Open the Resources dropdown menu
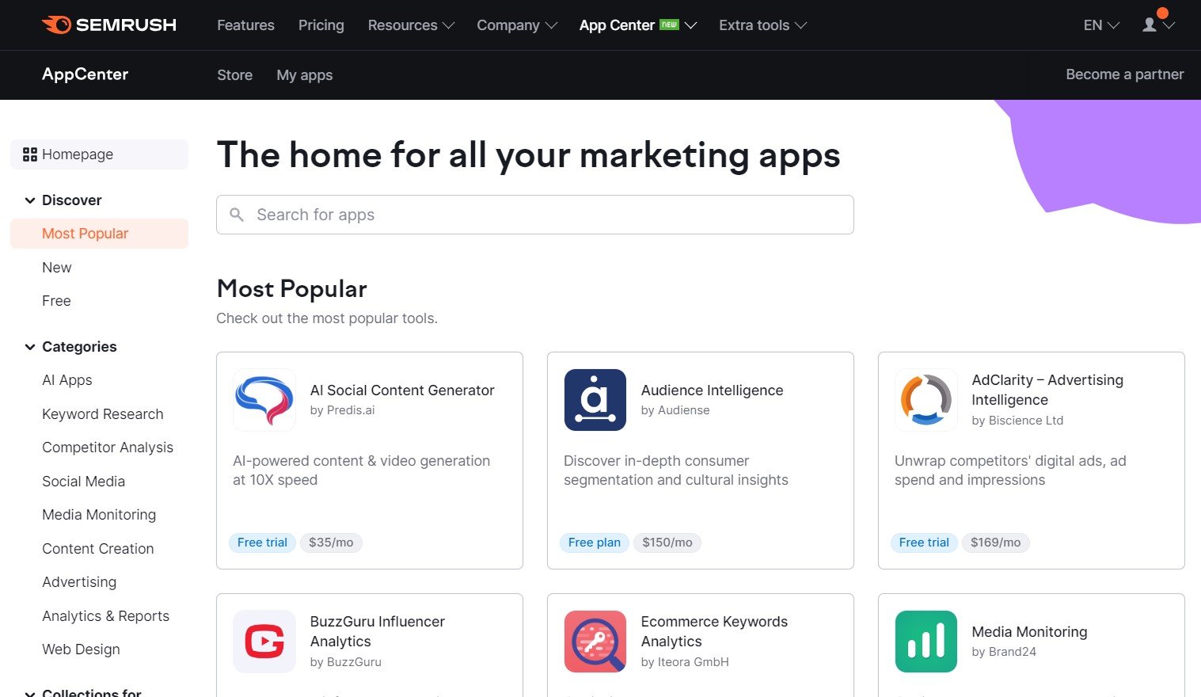This screenshot has height=697, width=1201. tap(411, 25)
